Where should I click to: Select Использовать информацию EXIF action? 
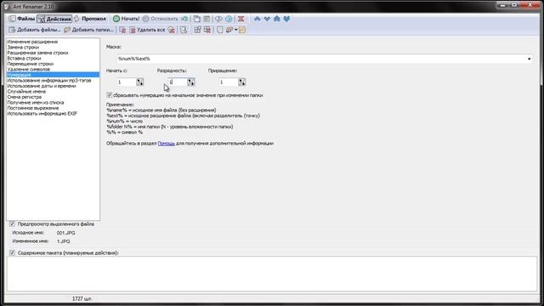click(x=42, y=114)
